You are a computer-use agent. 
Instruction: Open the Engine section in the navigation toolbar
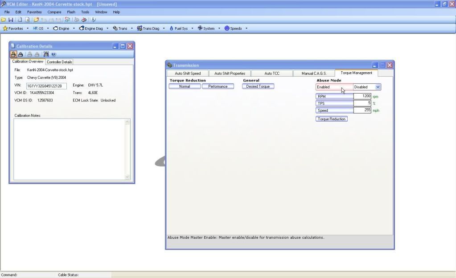[61, 29]
